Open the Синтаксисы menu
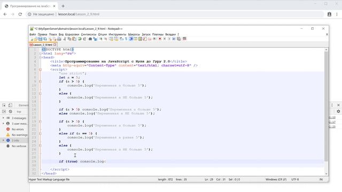This screenshot has width=342, height=192. 89,34
